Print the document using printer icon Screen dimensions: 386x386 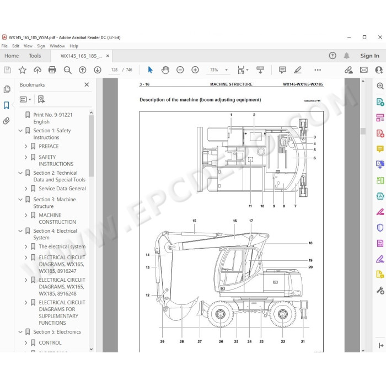point(52,70)
